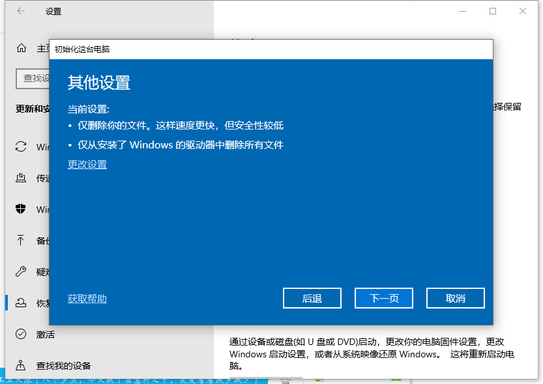Open the 主页 home icon

pos(20,48)
